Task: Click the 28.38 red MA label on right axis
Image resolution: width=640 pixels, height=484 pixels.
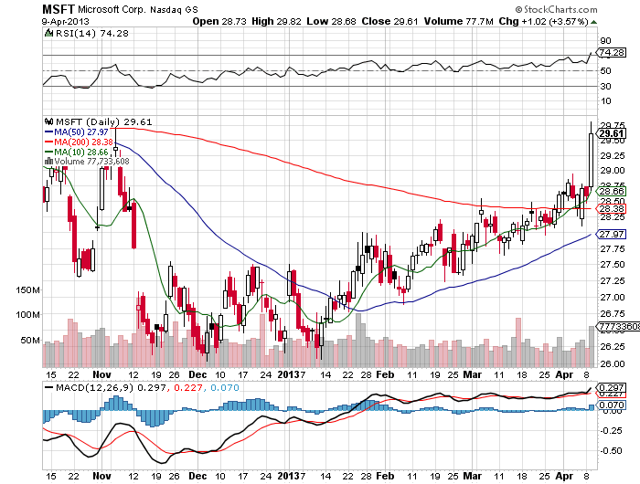Action: point(611,209)
